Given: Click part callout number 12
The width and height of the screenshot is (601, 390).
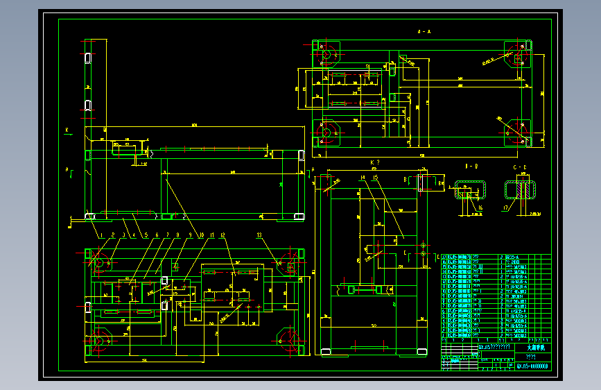Looking at the screenshot, I should tap(223, 235).
